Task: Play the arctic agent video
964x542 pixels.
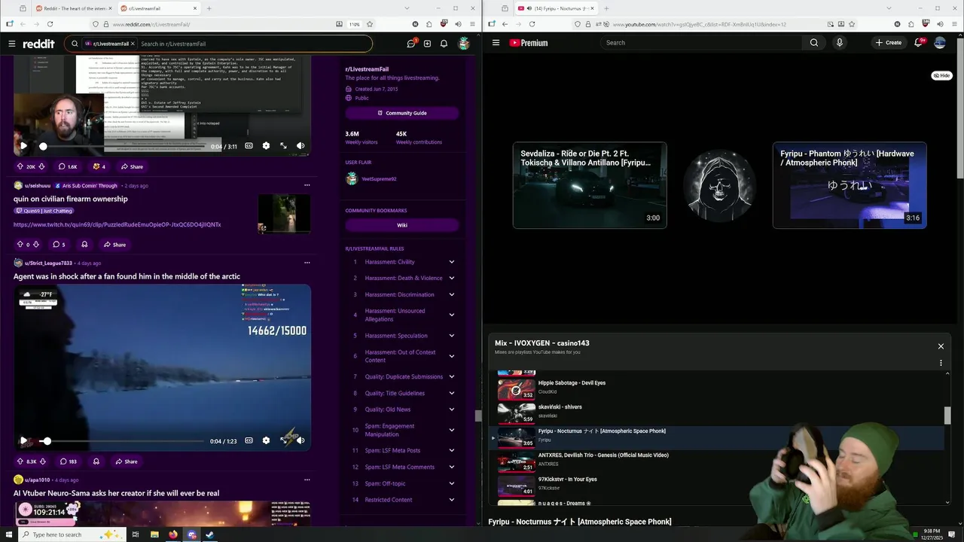Action: 23,440
